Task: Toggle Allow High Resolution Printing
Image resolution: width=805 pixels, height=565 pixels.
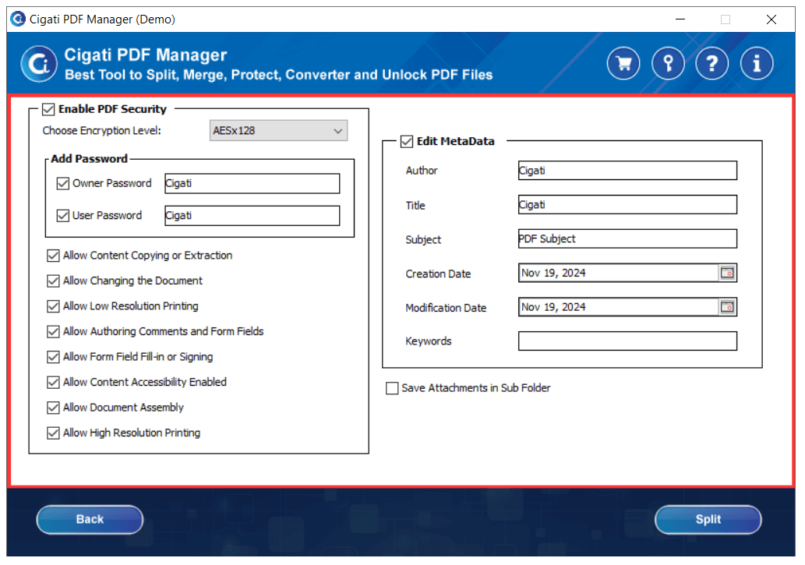Action: 53,433
